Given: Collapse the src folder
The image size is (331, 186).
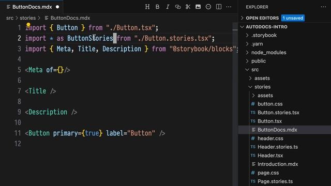Looking at the screenshot, I should tap(255, 70).
